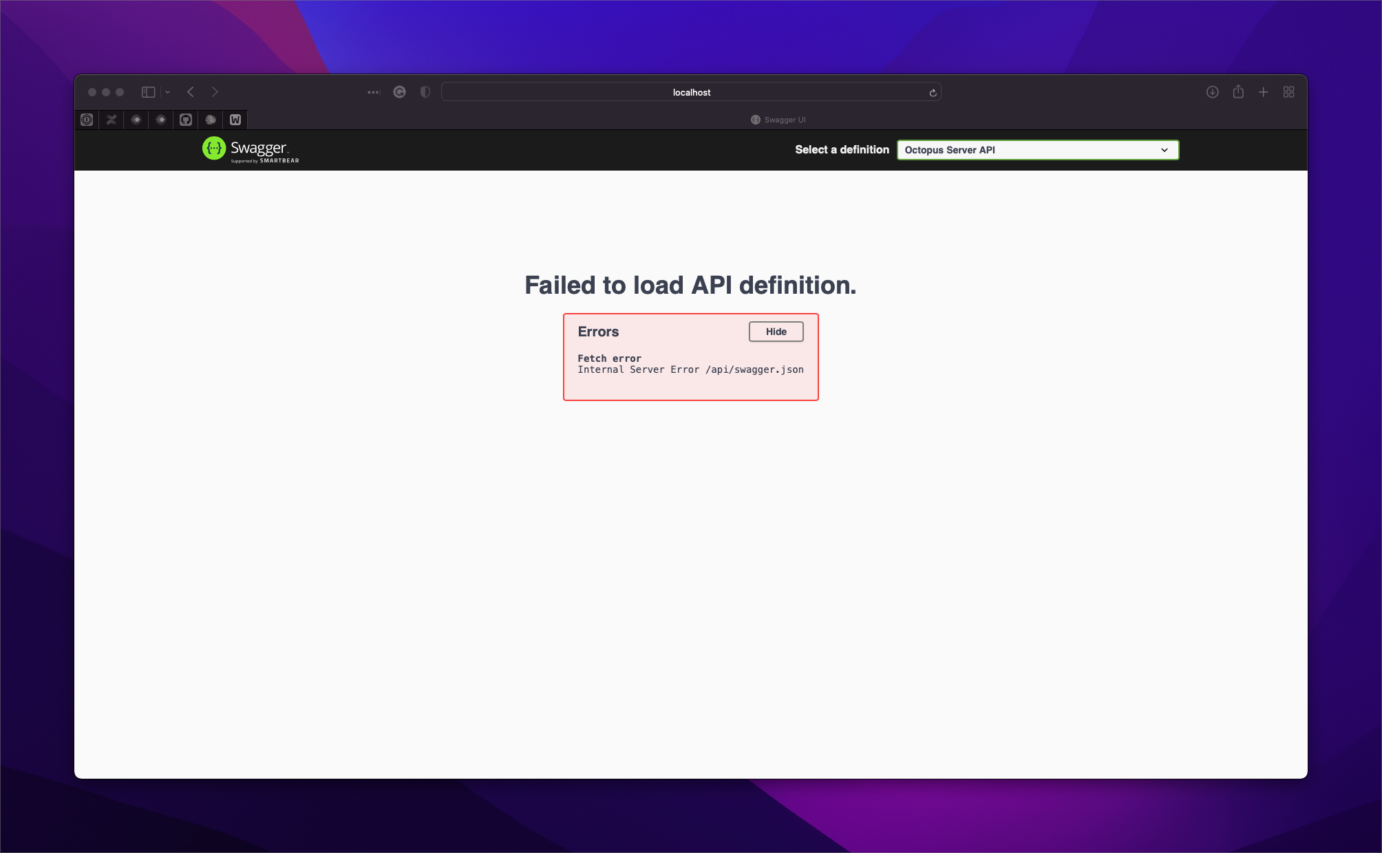The image size is (1382, 853).
Task: Select the Swagger UI tab
Action: (x=778, y=119)
